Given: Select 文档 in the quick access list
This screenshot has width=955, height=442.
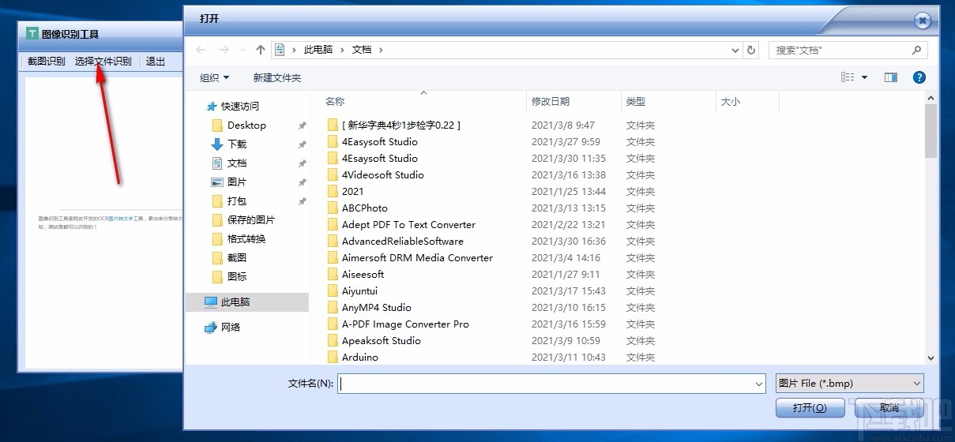Looking at the screenshot, I should click(x=237, y=163).
